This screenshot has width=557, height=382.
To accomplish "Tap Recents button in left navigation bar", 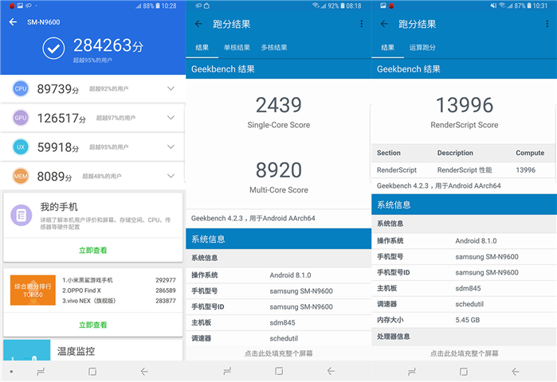I will point(41,372).
